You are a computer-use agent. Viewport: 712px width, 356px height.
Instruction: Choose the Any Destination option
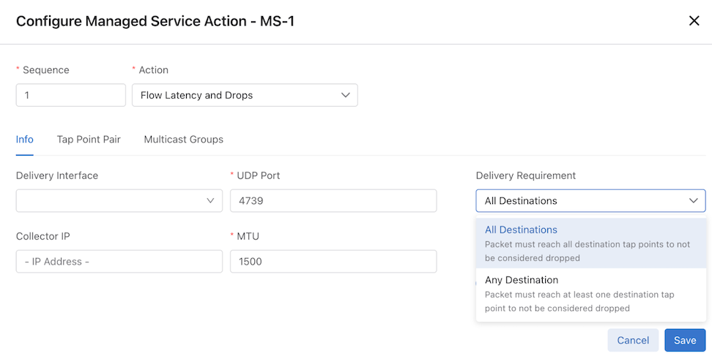[590, 294]
